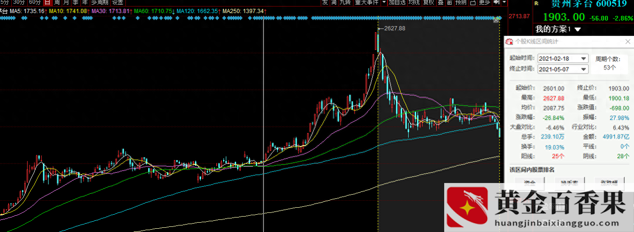Expand the 我的方案1 dropdown
Viewport: 634px width, 232px height.
pos(577,29)
